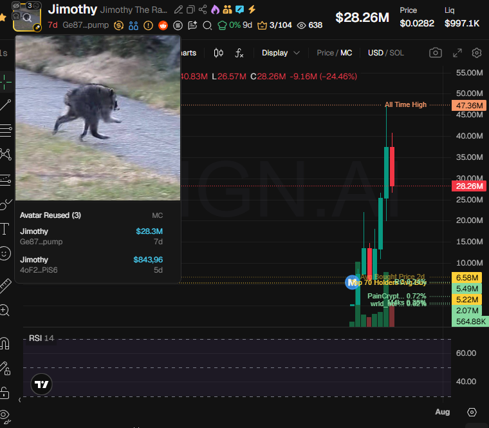Click the blue M marker on chart
This screenshot has width=489, height=428.
pyautogui.click(x=353, y=282)
